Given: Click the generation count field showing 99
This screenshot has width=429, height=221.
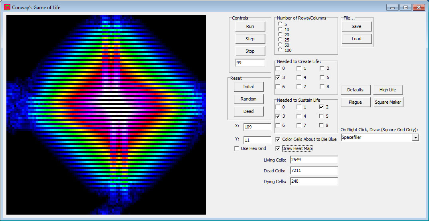Looking at the screenshot, I should coord(250,63).
